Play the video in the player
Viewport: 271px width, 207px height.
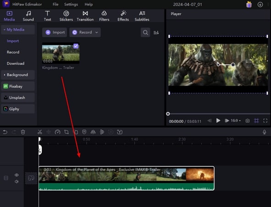218,121
